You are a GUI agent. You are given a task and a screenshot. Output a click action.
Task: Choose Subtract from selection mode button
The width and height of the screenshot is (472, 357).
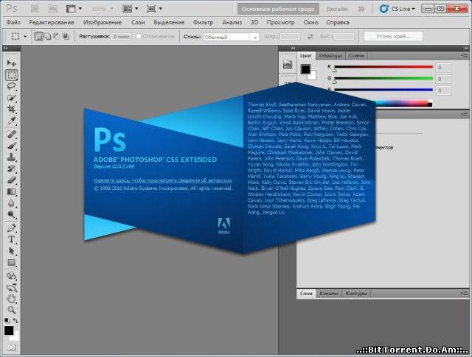pyautogui.click(x=56, y=37)
